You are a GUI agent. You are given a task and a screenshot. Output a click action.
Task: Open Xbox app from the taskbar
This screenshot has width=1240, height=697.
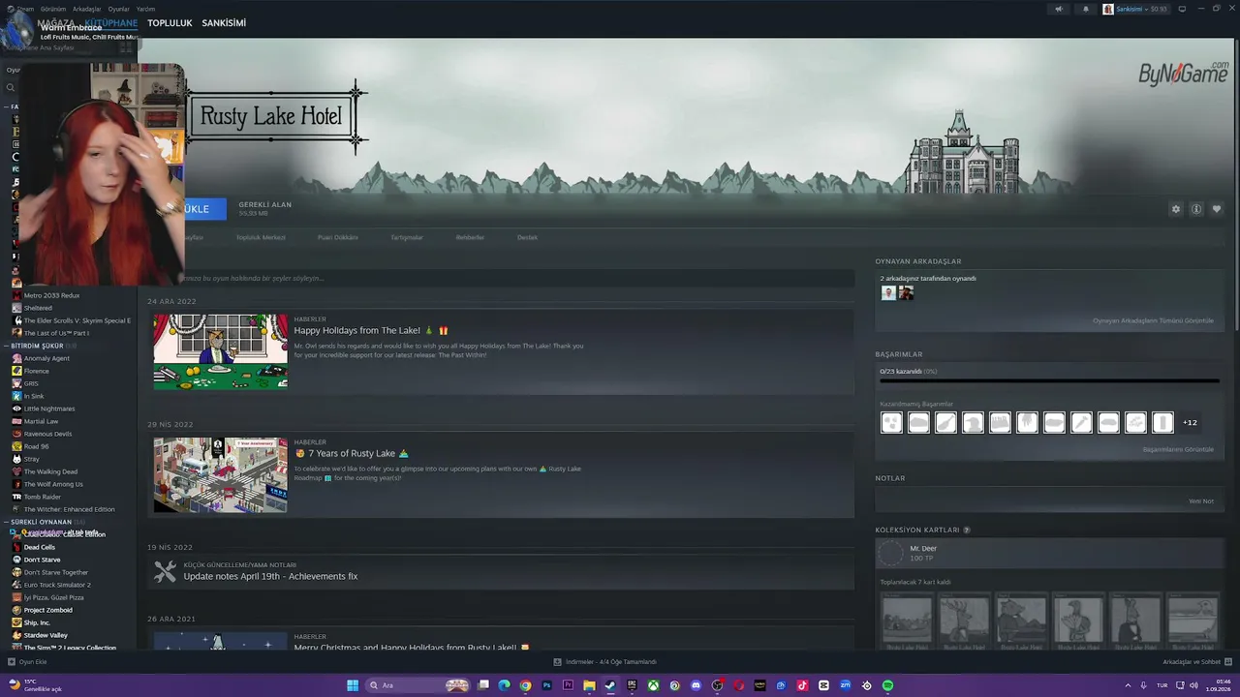(653, 685)
